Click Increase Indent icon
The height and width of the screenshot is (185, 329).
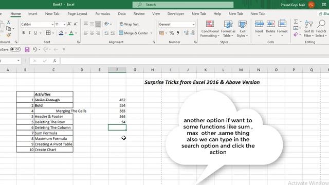pos(113,33)
